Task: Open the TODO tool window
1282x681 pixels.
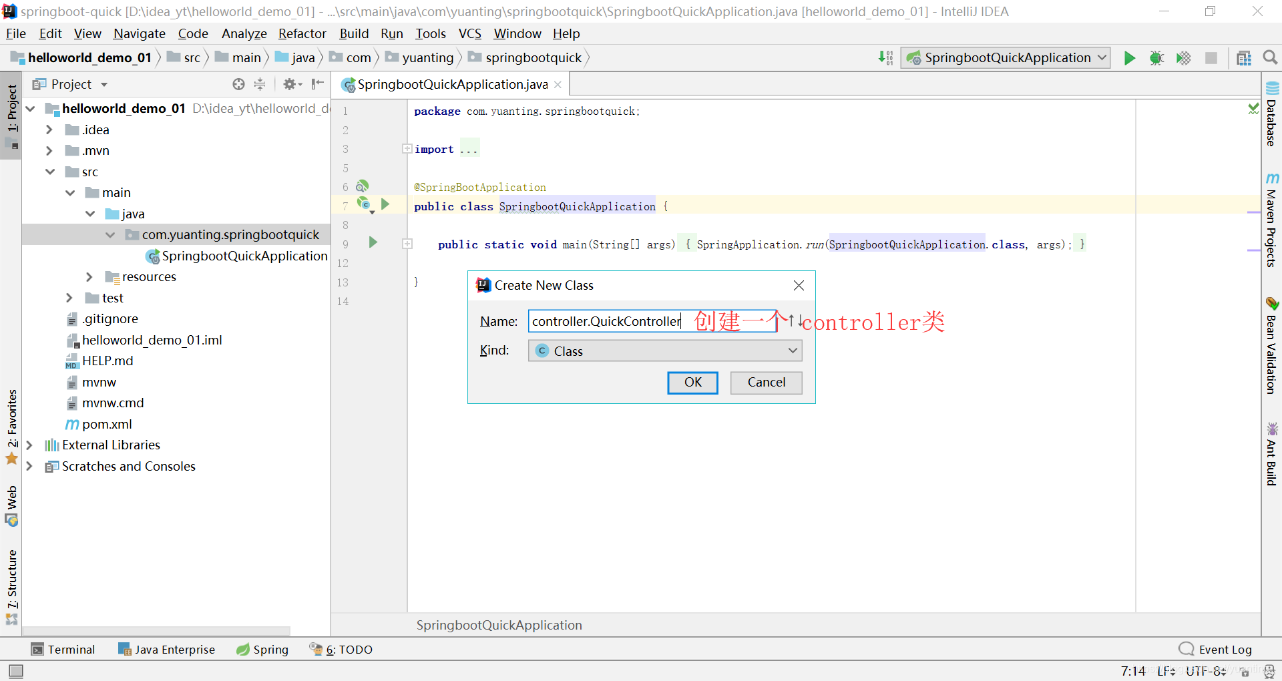Action: click(341, 650)
